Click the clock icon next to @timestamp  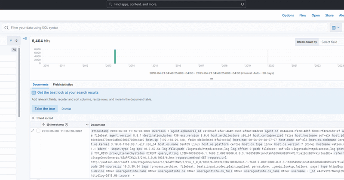pos(67,125)
